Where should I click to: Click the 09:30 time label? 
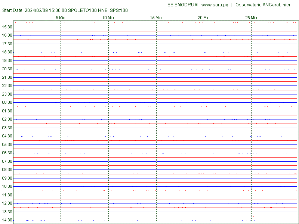click(x=7, y=178)
